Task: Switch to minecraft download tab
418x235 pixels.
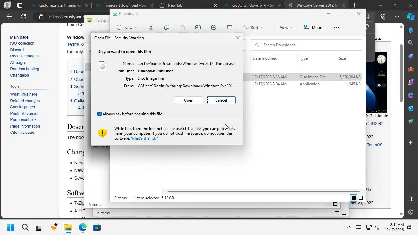Action: click(123, 5)
